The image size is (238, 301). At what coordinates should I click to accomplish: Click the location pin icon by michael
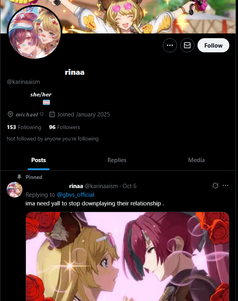[x=10, y=114]
